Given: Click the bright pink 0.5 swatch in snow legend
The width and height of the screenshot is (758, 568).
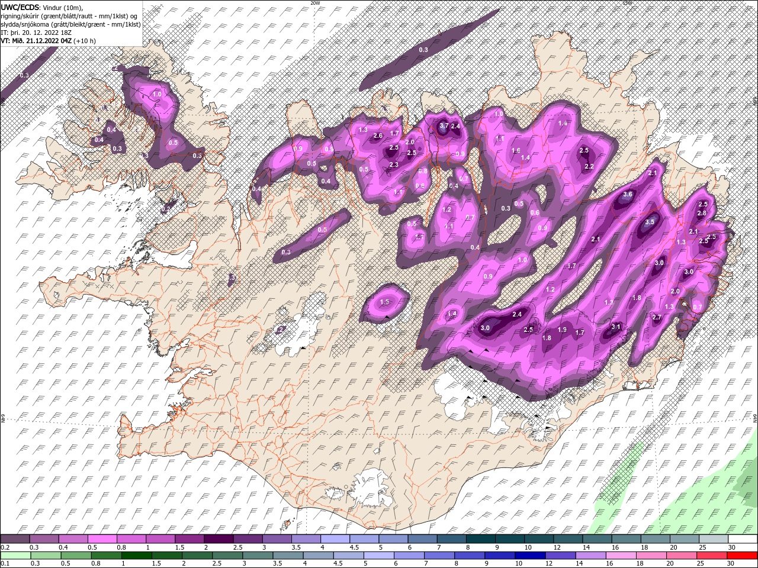Looking at the screenshot, I should click(x=104, y=539).
